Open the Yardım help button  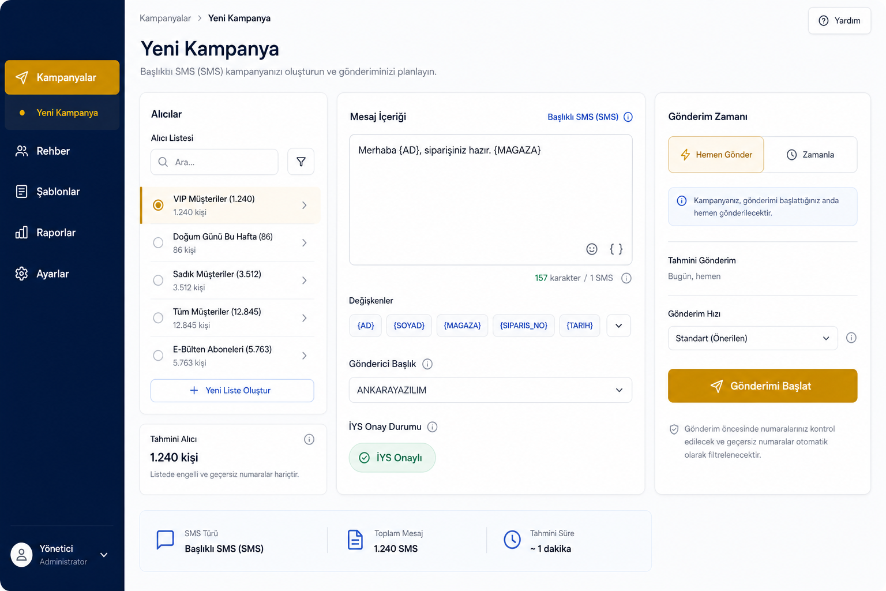click(839, 21)
